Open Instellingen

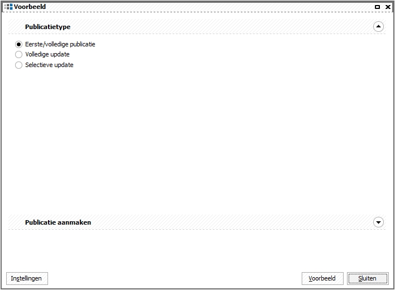click(27, 278)
